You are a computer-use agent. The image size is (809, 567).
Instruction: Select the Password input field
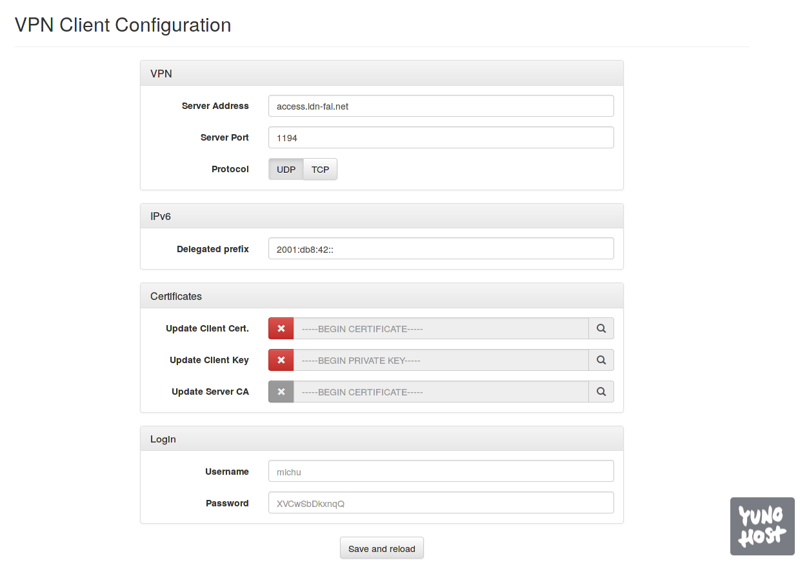pyautogui.click(x=441, y=503)
